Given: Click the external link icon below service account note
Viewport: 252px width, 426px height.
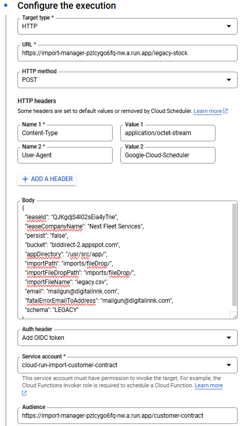Looking at the screenshot, I should (x=24, y=393).
